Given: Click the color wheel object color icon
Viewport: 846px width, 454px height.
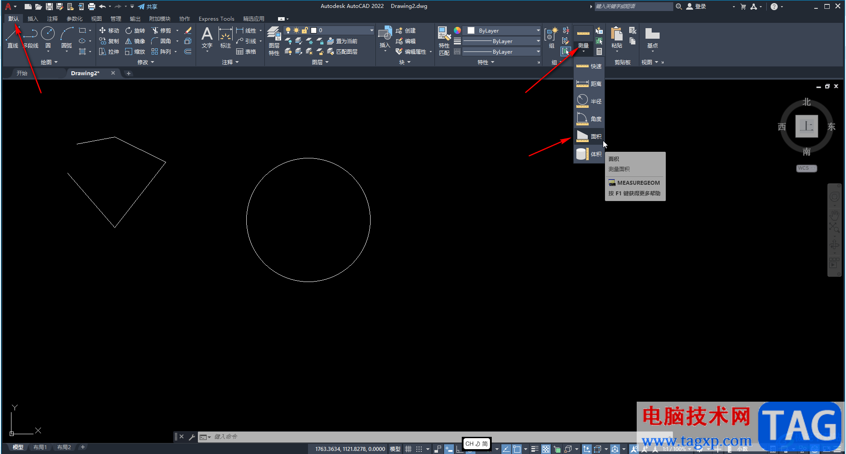Looking at the screenshot, I should (x=457, y=30).
